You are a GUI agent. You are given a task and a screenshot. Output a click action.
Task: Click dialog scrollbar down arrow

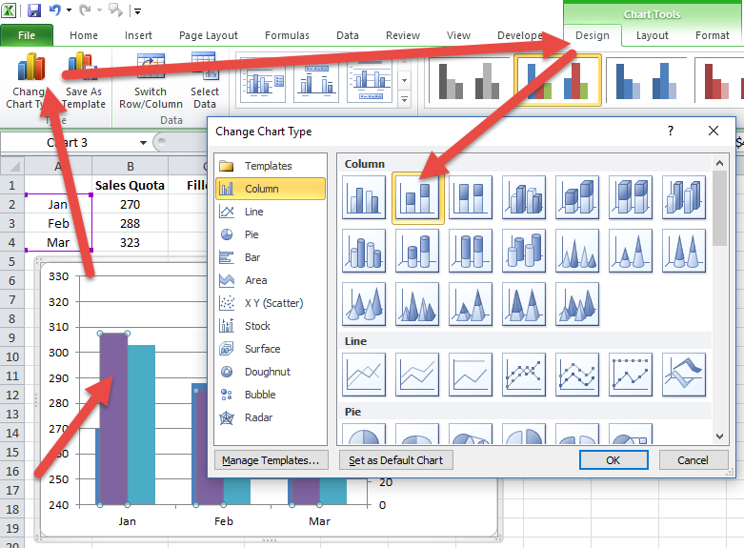tap(719, 436)
